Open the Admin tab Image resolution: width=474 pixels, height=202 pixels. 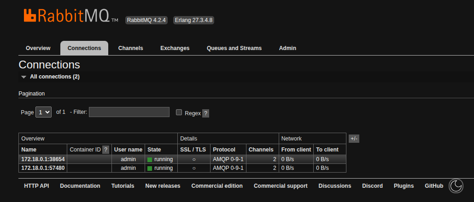[x=287, y=48]
